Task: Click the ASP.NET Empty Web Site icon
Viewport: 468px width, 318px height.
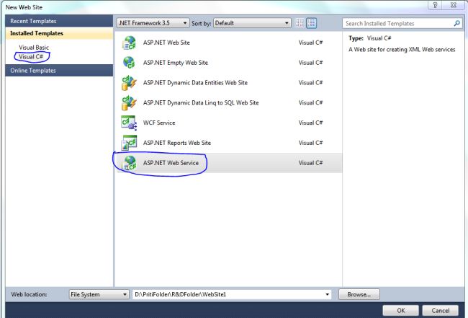Action: 129,63
